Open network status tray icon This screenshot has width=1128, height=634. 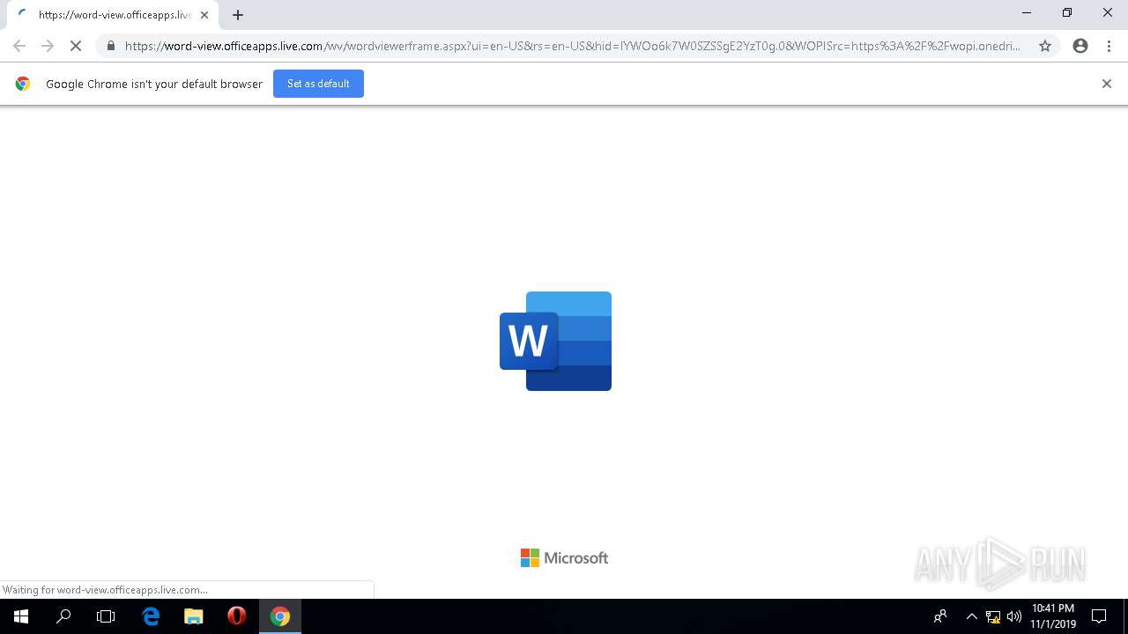point(993,616)
